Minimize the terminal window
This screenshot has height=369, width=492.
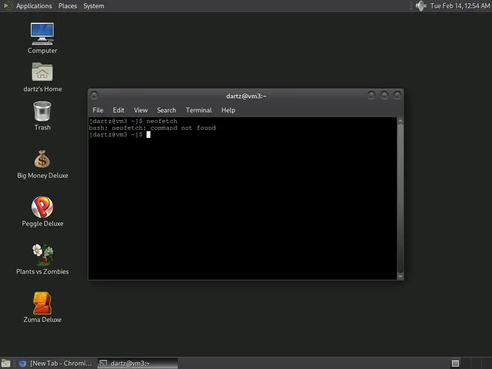(x=371, y=95)
